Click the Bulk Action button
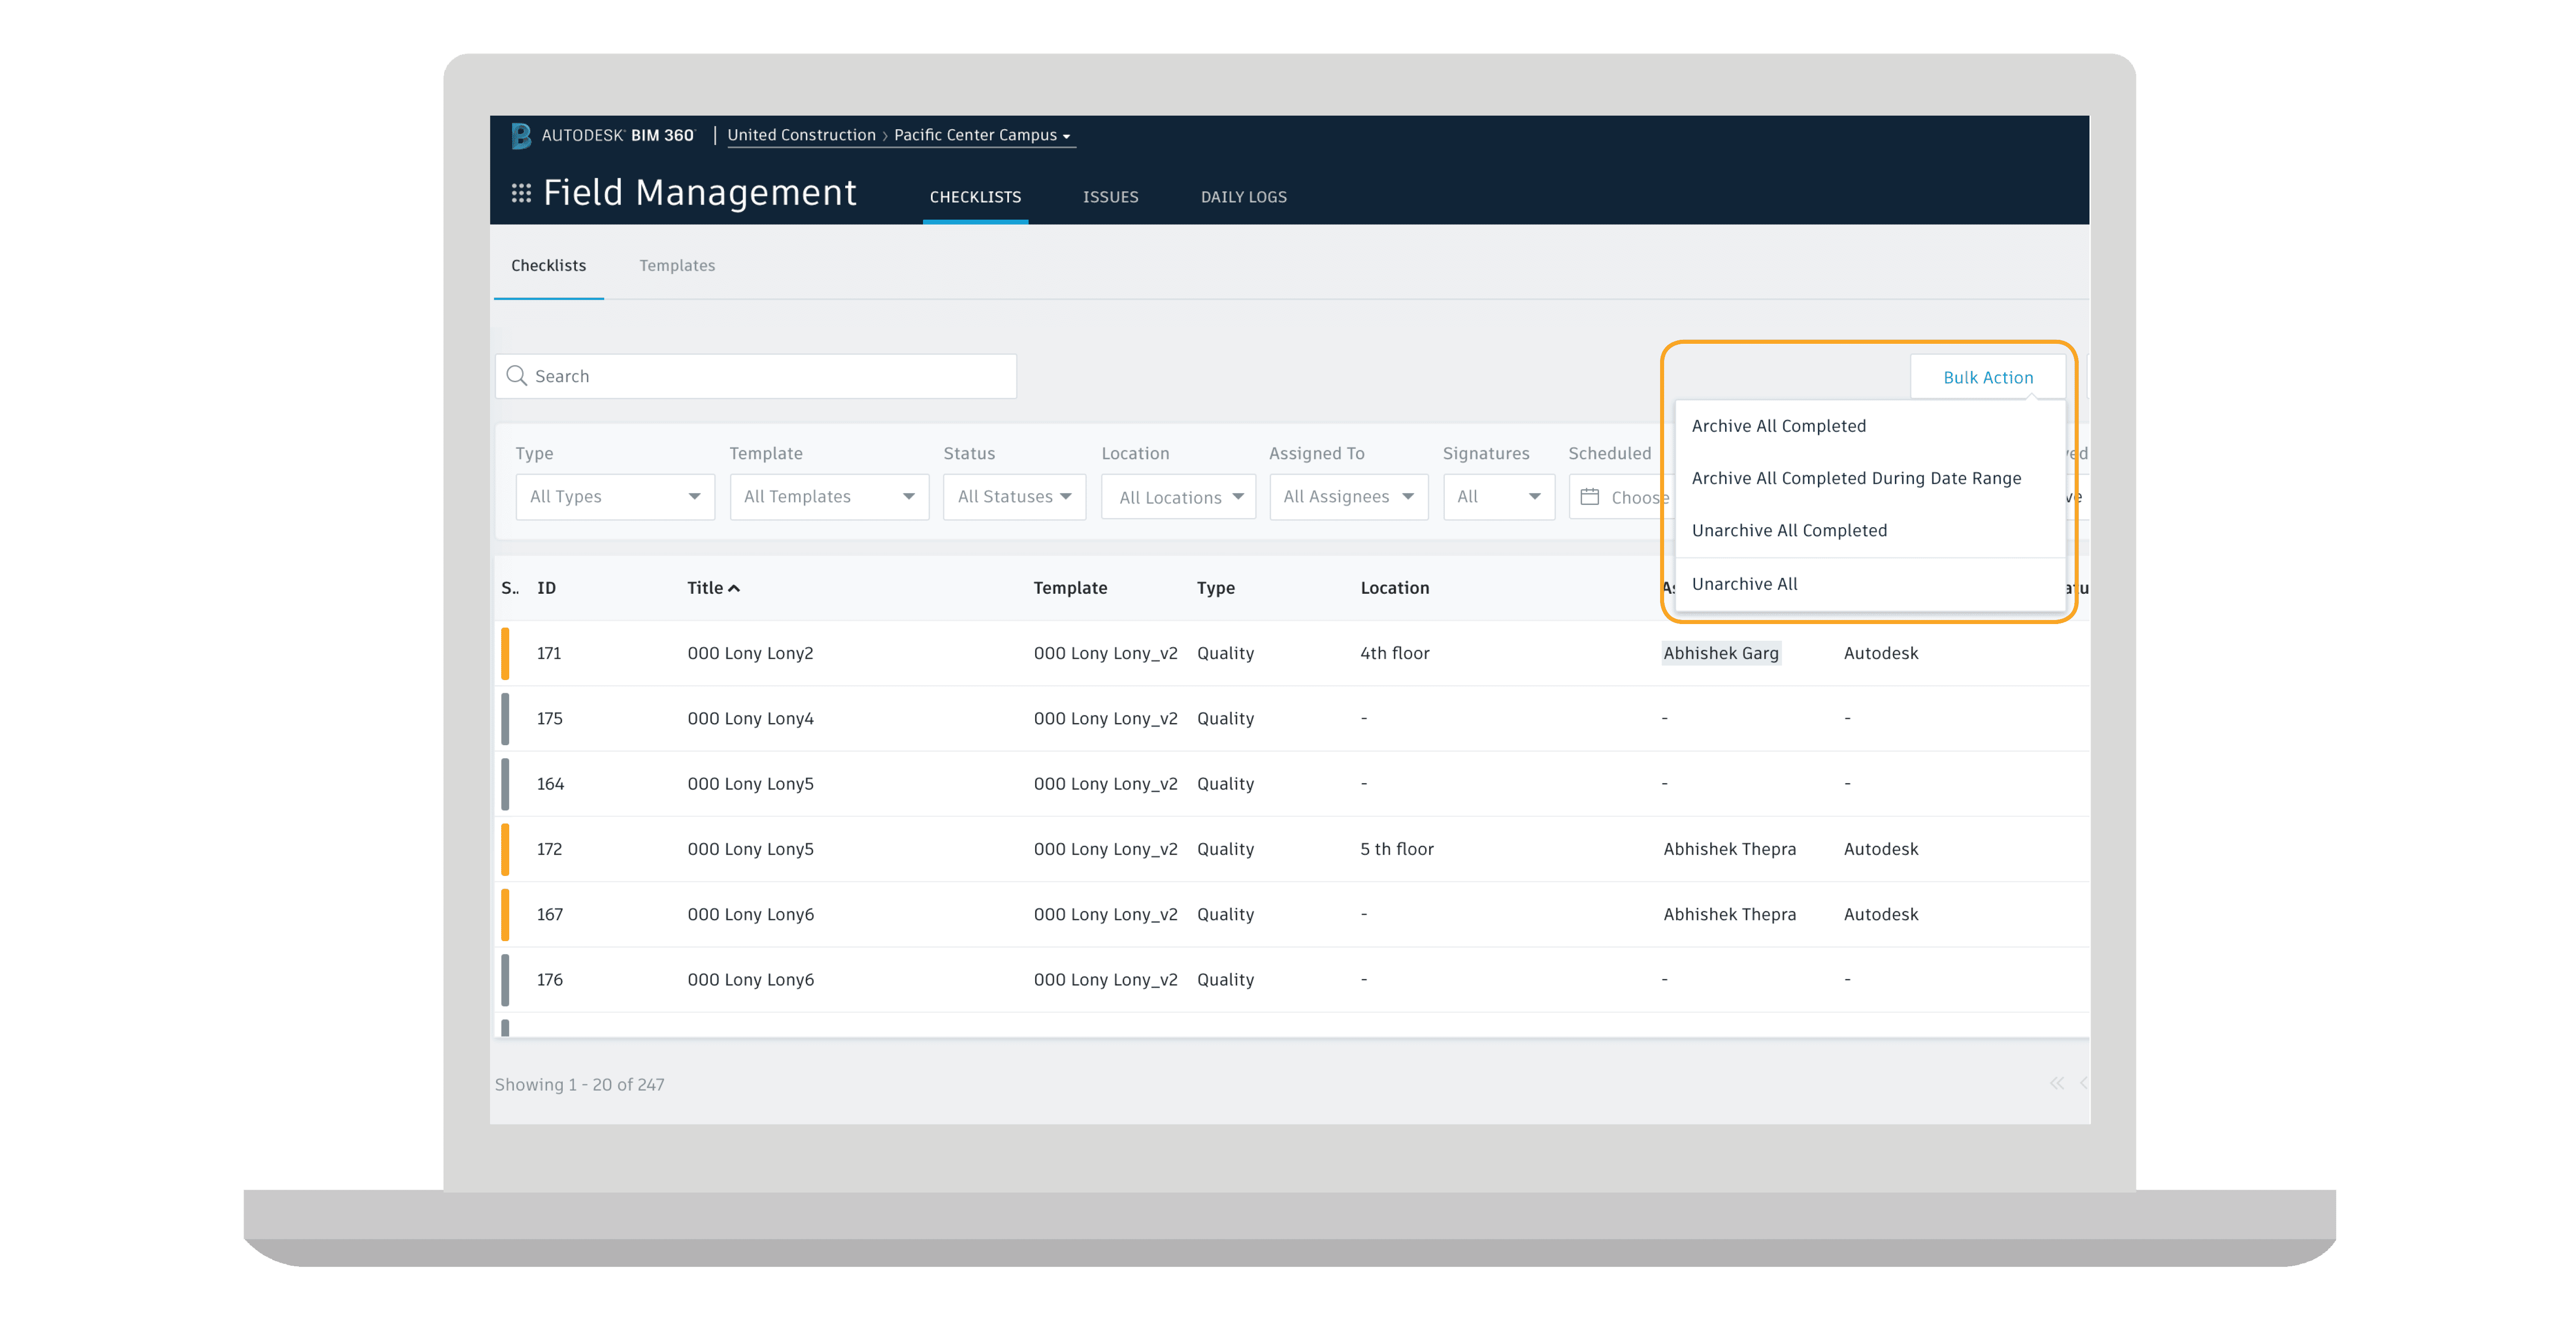Screen dimensions: 2576x1341 pyautogui.click(x=1987, y=377)
